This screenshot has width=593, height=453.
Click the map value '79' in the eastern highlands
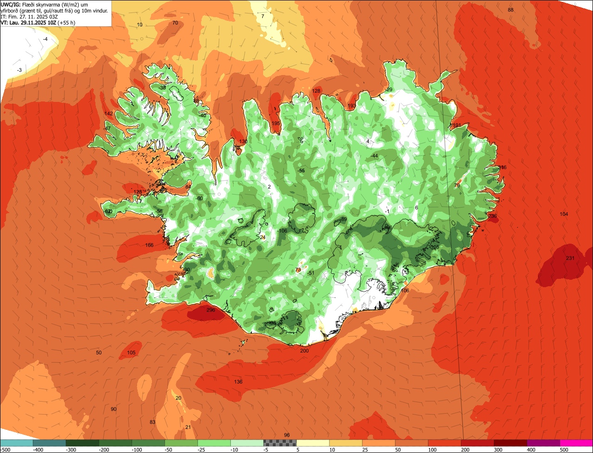point(457,186)
